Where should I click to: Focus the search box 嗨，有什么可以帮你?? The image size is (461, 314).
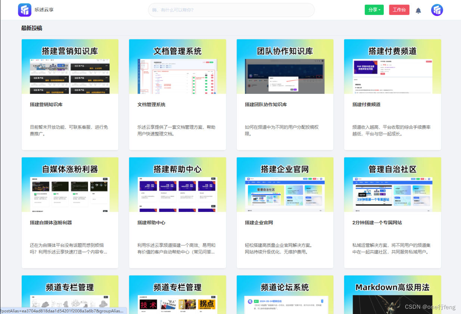(x=231, y=10)
